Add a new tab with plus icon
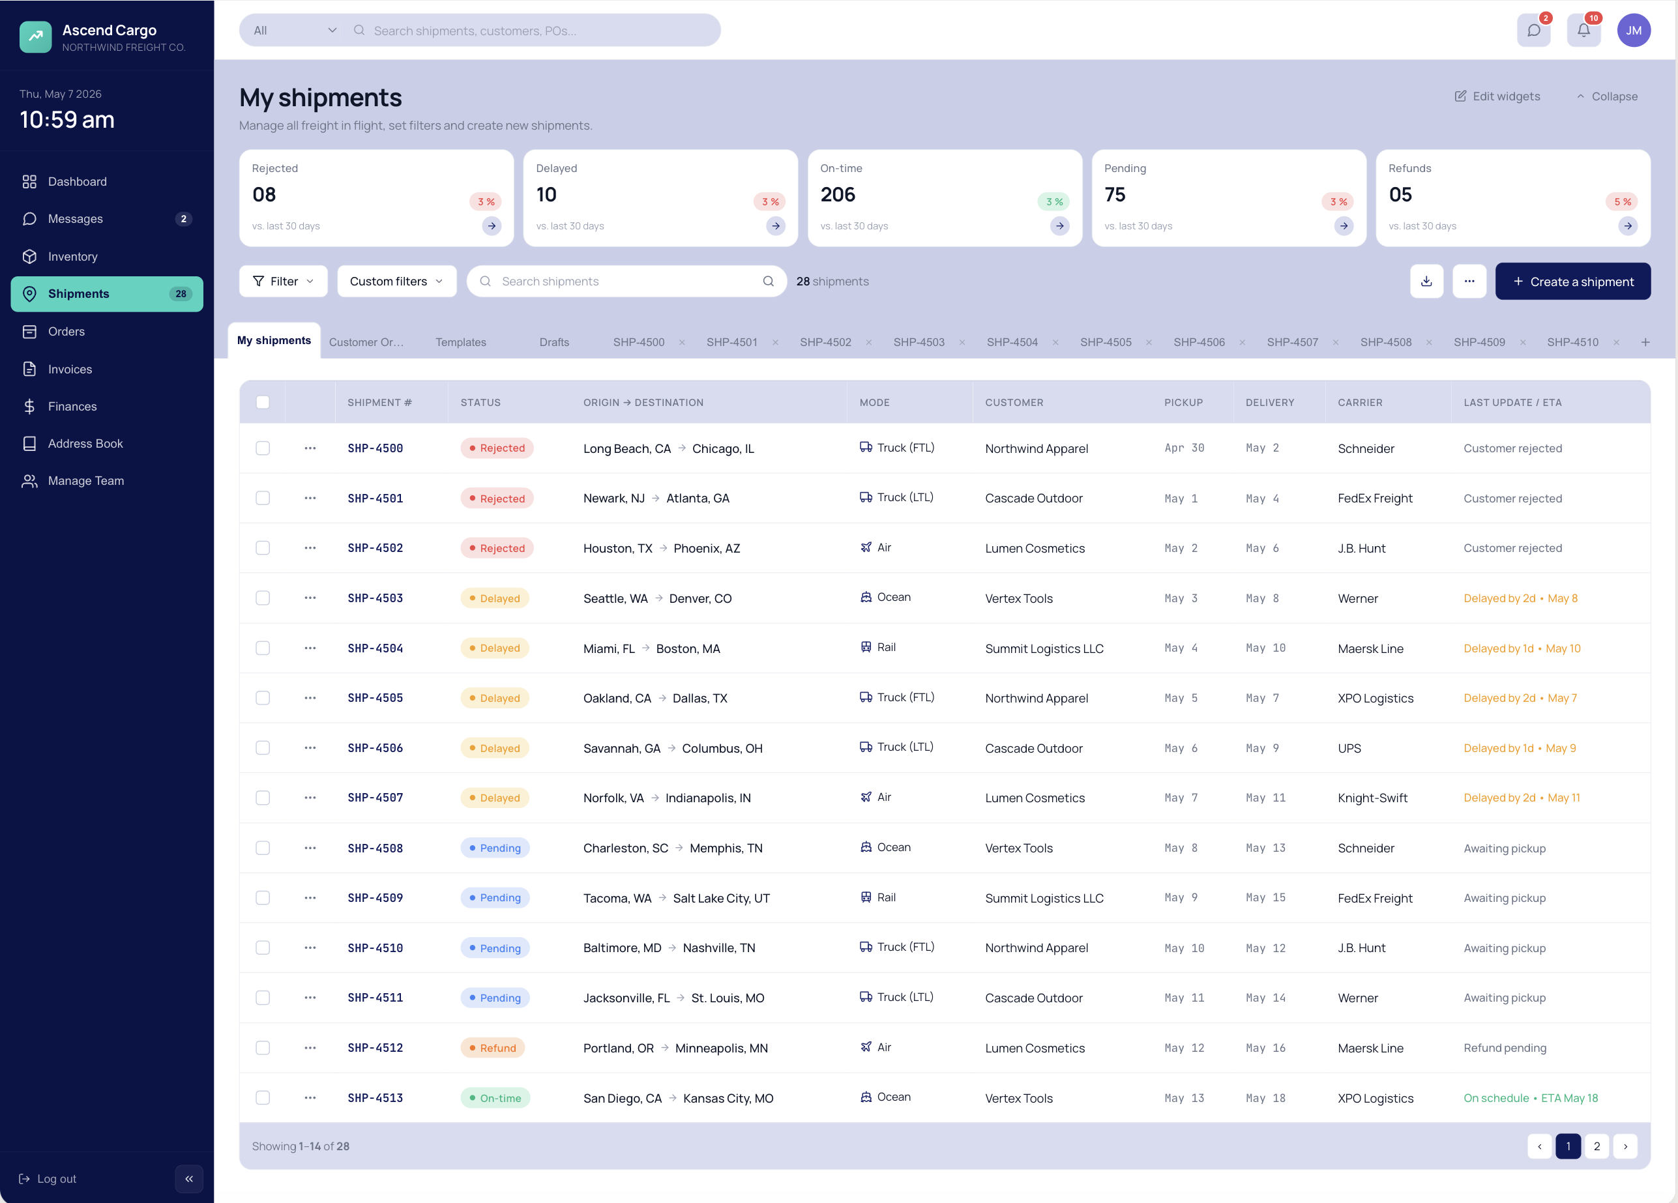Viewport: 1678px width, 1203px height. click(1645, 342)
